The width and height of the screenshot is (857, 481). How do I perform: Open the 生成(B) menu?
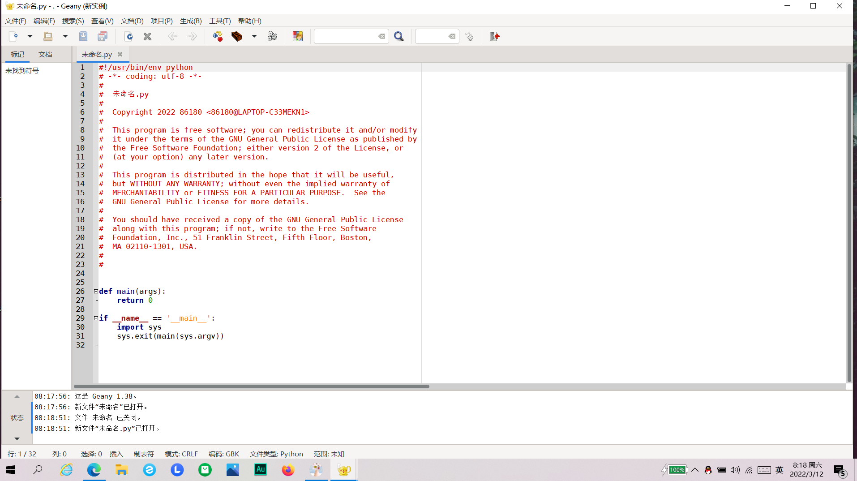pos(191,21)
